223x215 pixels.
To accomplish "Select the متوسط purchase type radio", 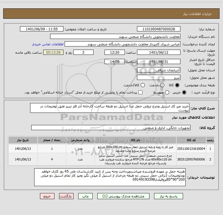I will pos(167,92).
